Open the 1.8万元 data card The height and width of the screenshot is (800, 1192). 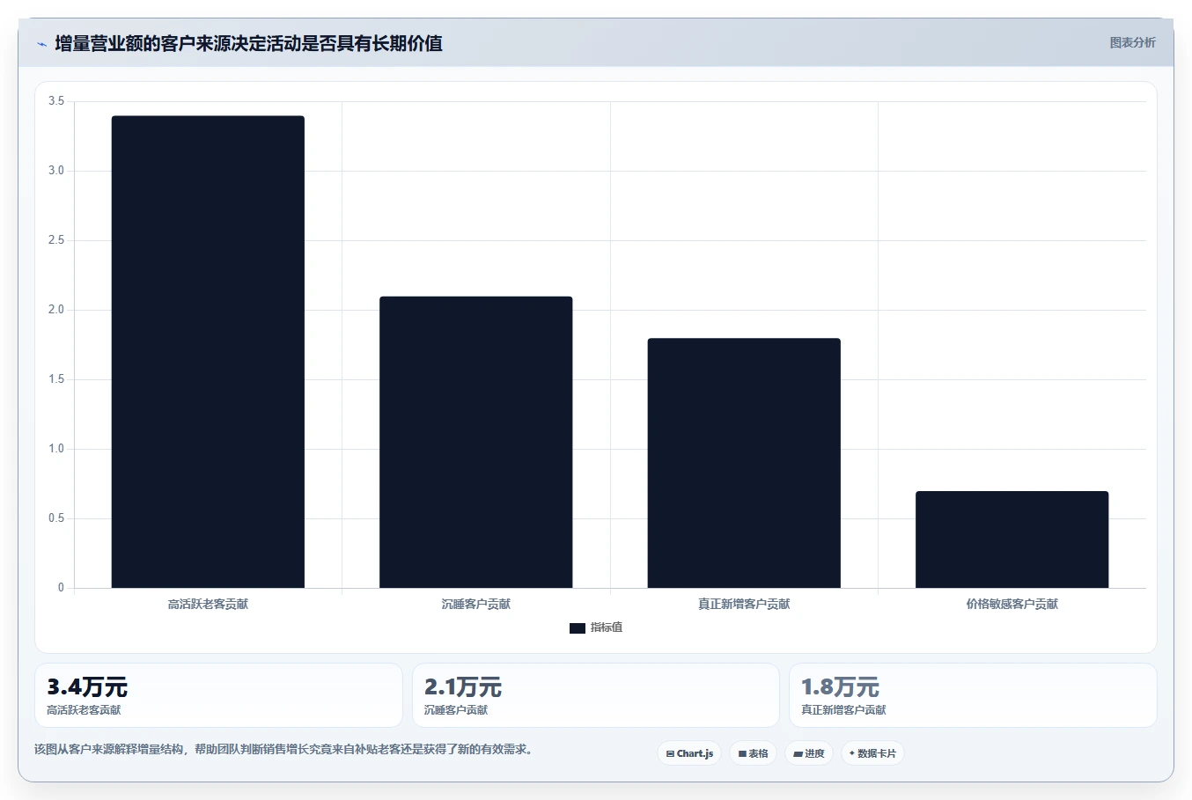pyautogui.click(x=973, y=695)
